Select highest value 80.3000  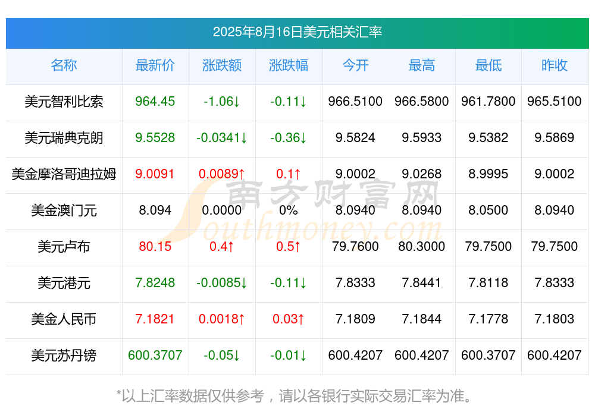coord(422,246)
